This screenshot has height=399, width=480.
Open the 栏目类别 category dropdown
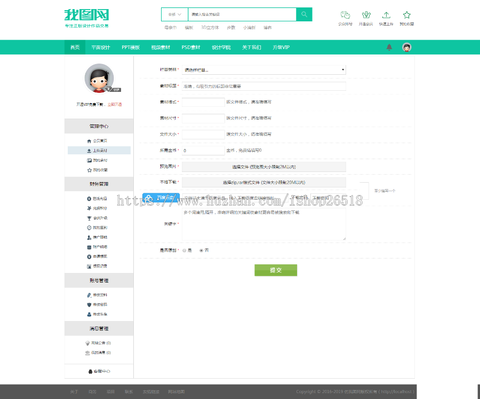click(x=264, y=70)
